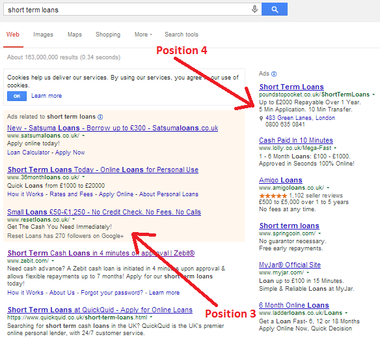The width and height of the screenshot is (380, 339).
Task: Open the poundstopocket Short Term Loans ad
Action: tap(292, 87)
